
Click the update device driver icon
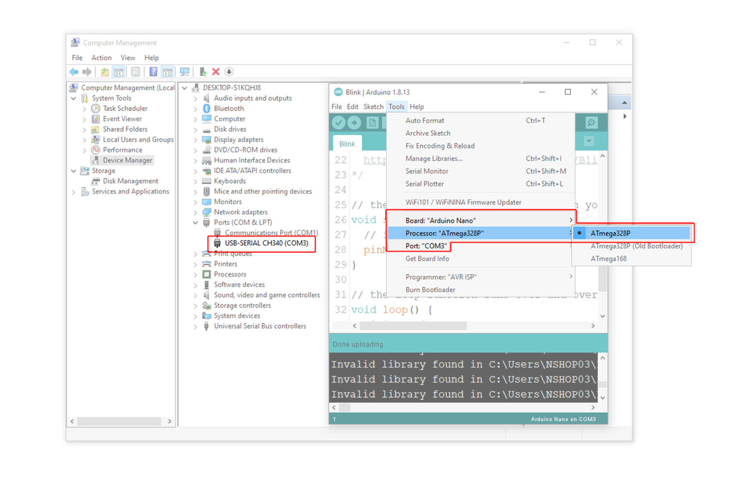pos(203,72)
